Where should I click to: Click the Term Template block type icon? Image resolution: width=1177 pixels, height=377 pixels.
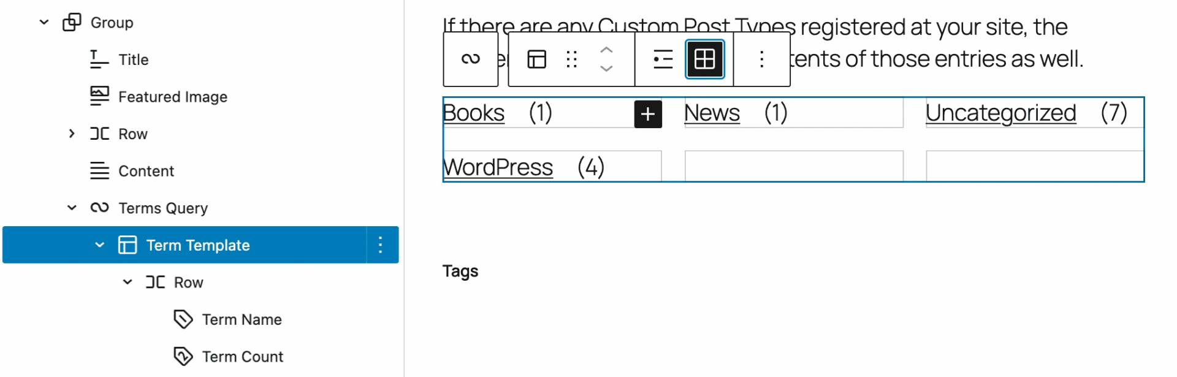[536, 59]
